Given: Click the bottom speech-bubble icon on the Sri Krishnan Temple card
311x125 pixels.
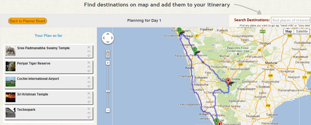Looking at the screenshot, I should [89, 102].
